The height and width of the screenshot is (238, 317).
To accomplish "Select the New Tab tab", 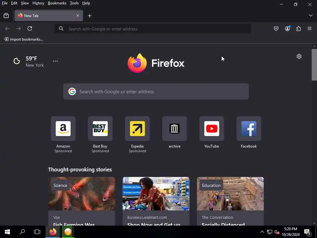I will click(x=49, y=15).
